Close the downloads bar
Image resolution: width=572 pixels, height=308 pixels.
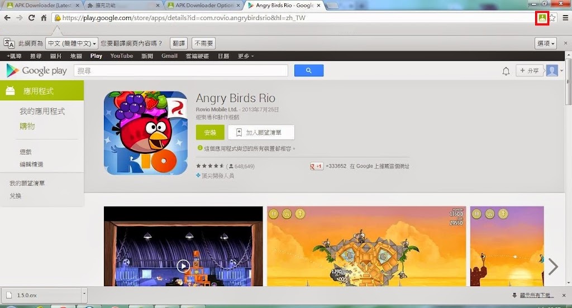pos(564,295)
